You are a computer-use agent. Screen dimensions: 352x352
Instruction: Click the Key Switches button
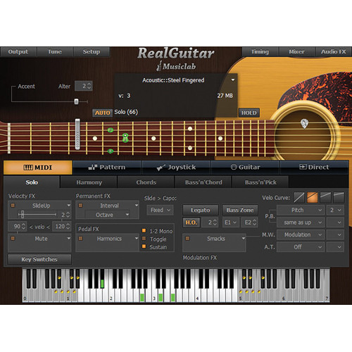point(39,259)
